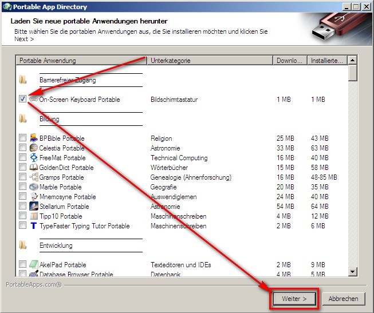This screenshot has height=313, width=374.
Task: Click the Bildung folder icon
Action: pyautogui.click(x=23, y=118)
